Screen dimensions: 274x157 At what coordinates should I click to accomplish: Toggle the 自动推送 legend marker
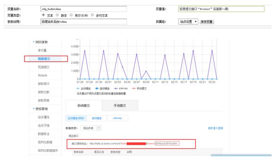(x=97, y=89)
